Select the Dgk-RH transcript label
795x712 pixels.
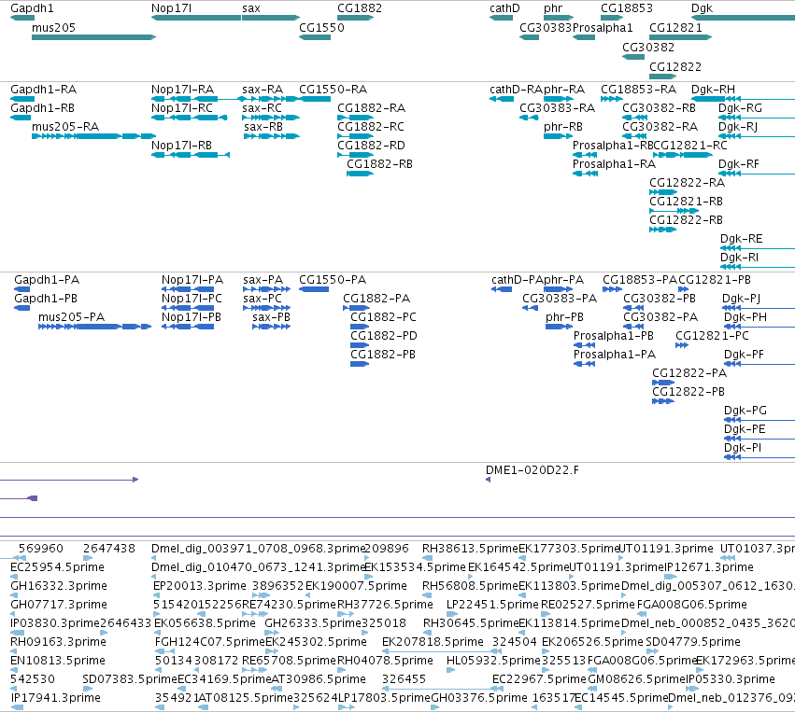point(713,90)
